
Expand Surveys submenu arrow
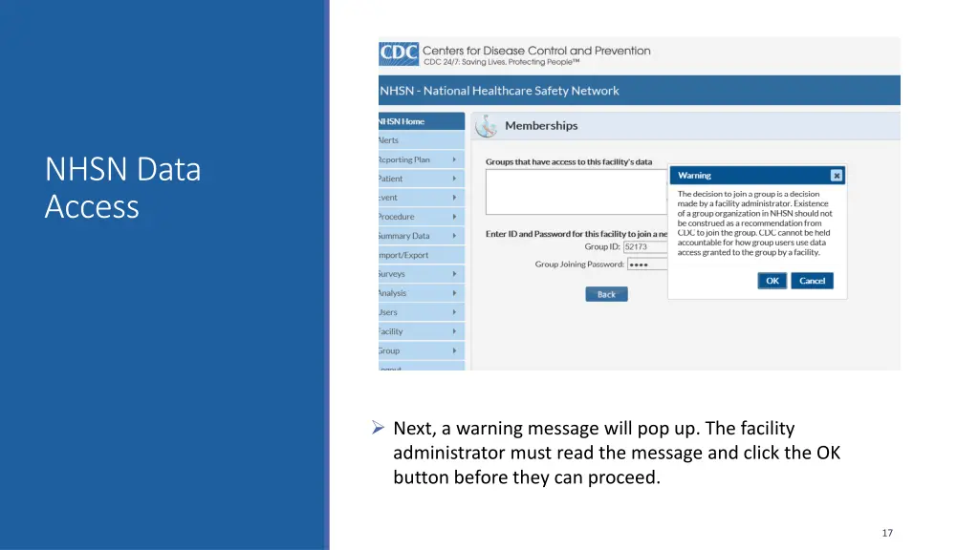tap(454, 274)
